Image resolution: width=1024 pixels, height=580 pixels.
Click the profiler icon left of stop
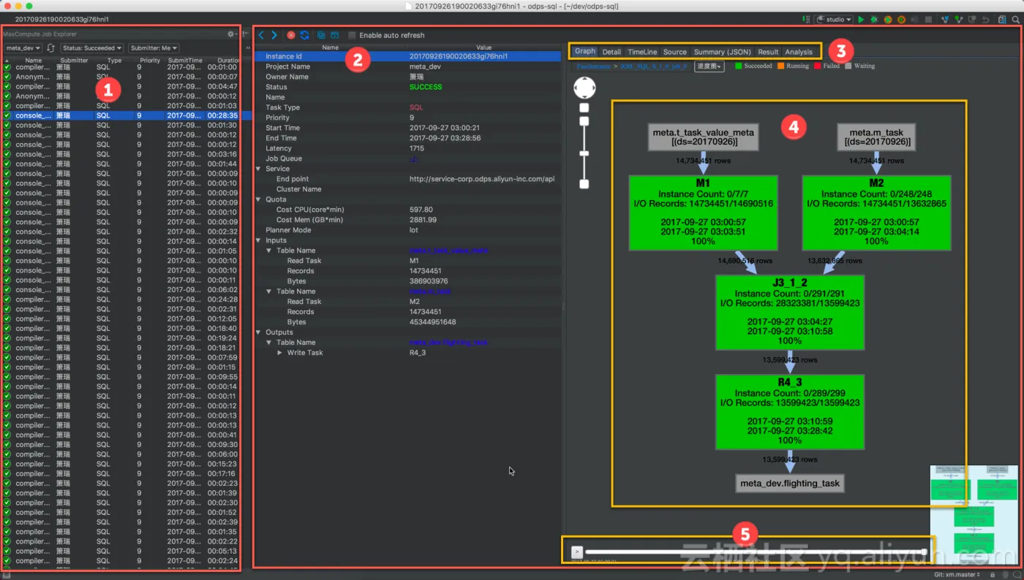(x=915, y=20)
